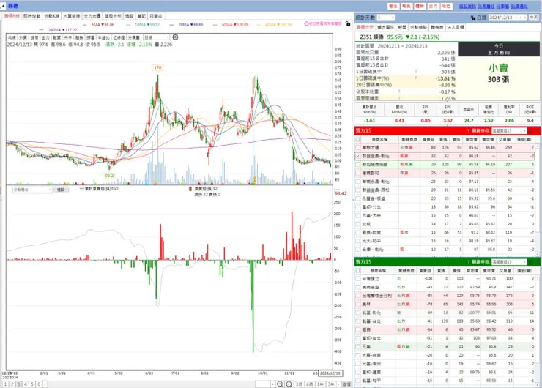Open the 重大事件 tab in the right panel

pyautogui.click(x=386, y=27)
